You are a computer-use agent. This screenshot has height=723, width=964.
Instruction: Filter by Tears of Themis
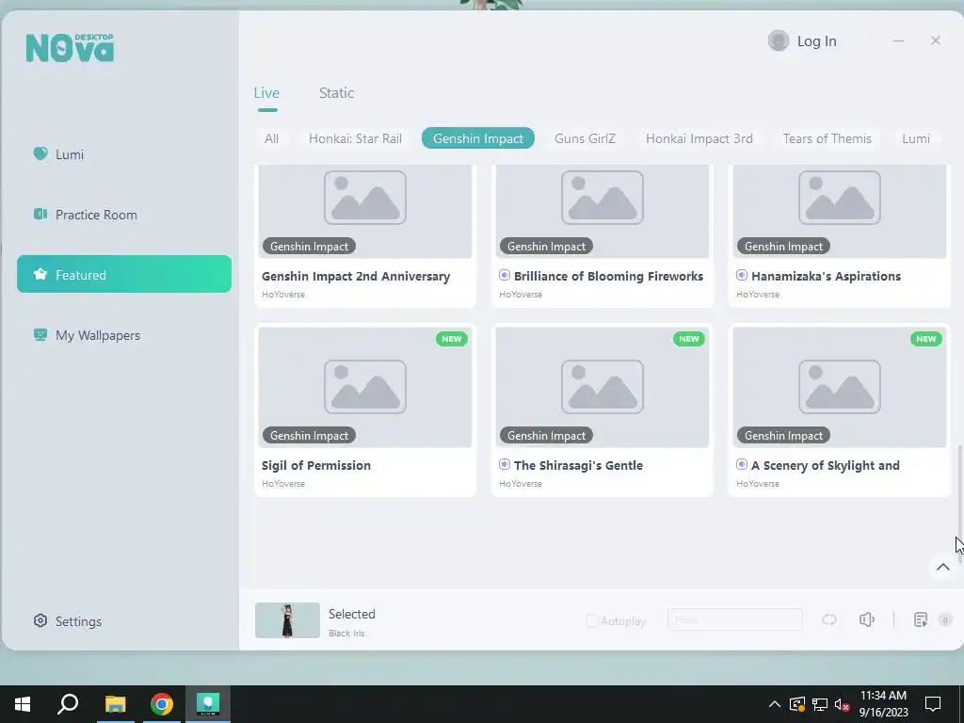pos(827,138)
